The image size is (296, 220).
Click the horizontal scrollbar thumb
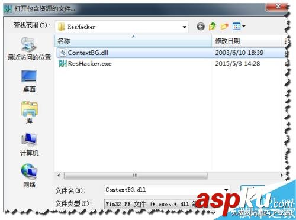click(136, 175)
